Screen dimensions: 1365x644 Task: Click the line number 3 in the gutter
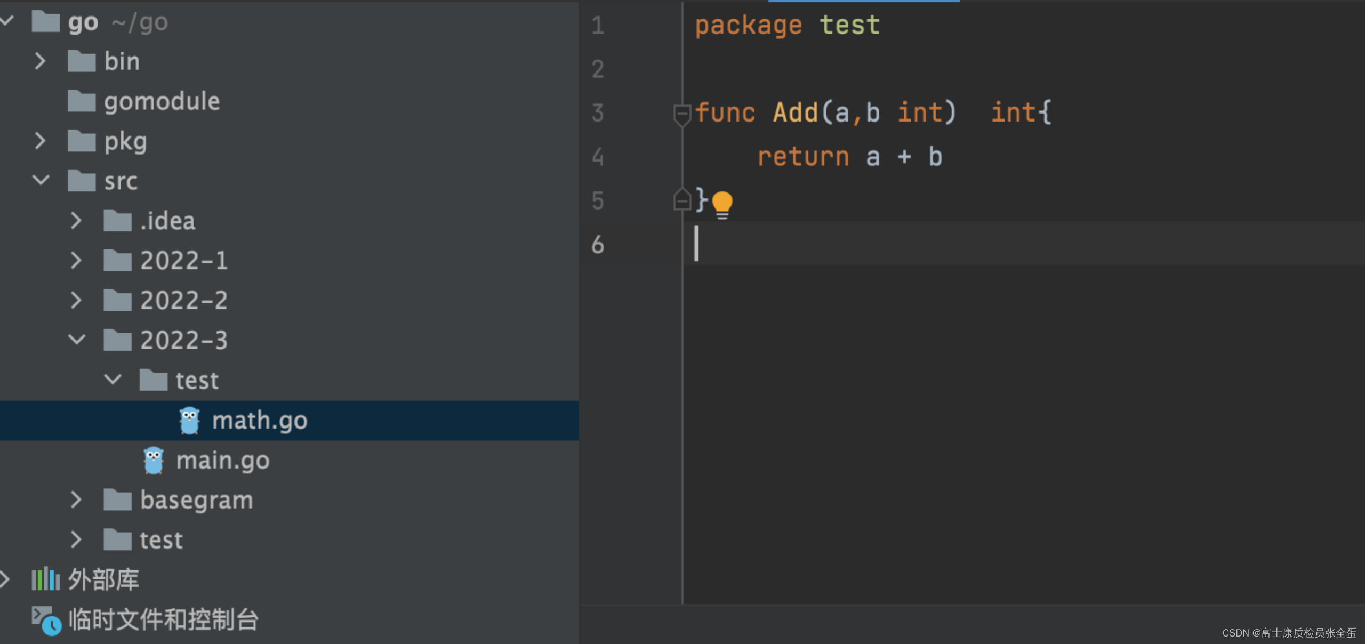[x=598, y=113]
